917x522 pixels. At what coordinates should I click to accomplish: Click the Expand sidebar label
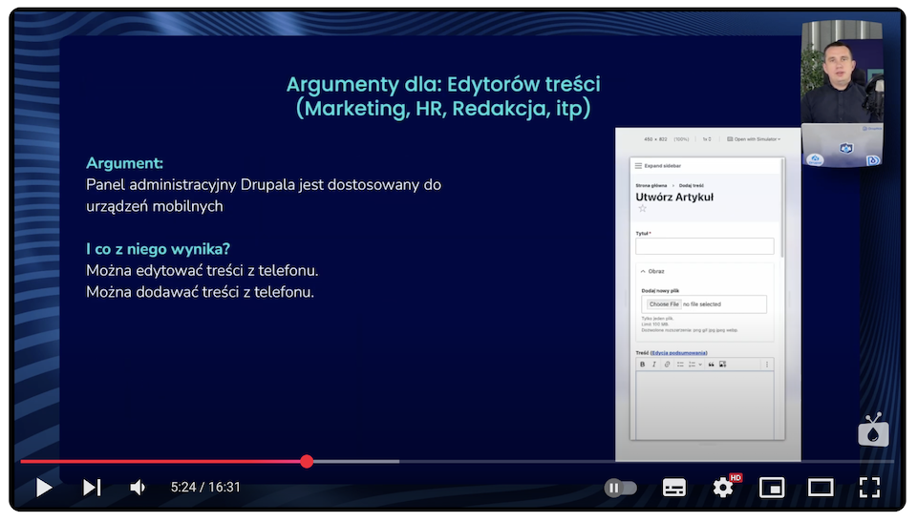663,166
